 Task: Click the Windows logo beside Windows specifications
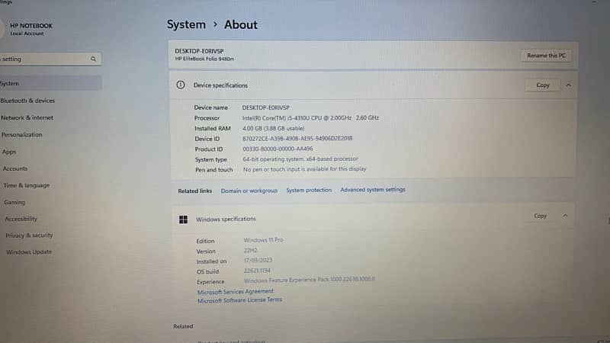[x=183, y=220]
